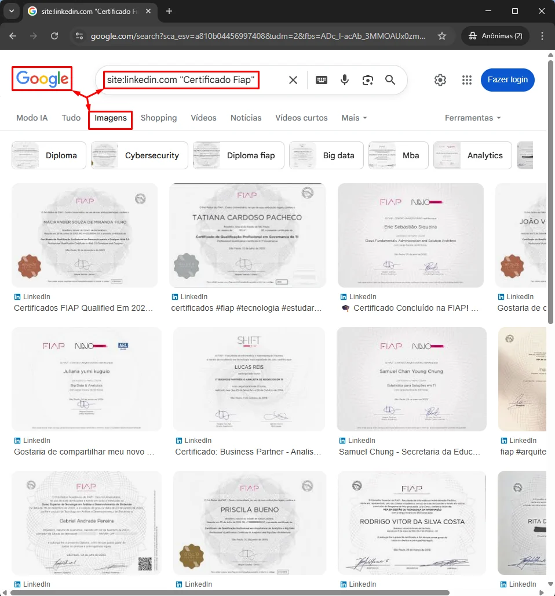Select the Imagens tab

coord(111,118)
